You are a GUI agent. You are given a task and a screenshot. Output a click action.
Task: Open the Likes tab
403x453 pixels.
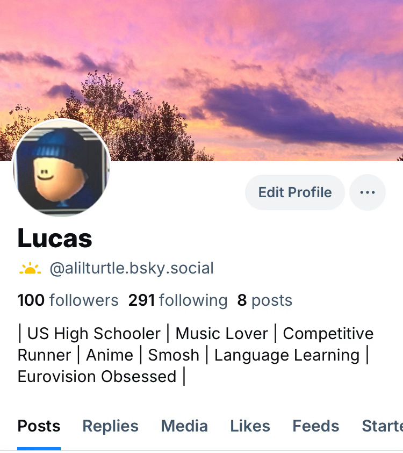[x=250, y=426]
